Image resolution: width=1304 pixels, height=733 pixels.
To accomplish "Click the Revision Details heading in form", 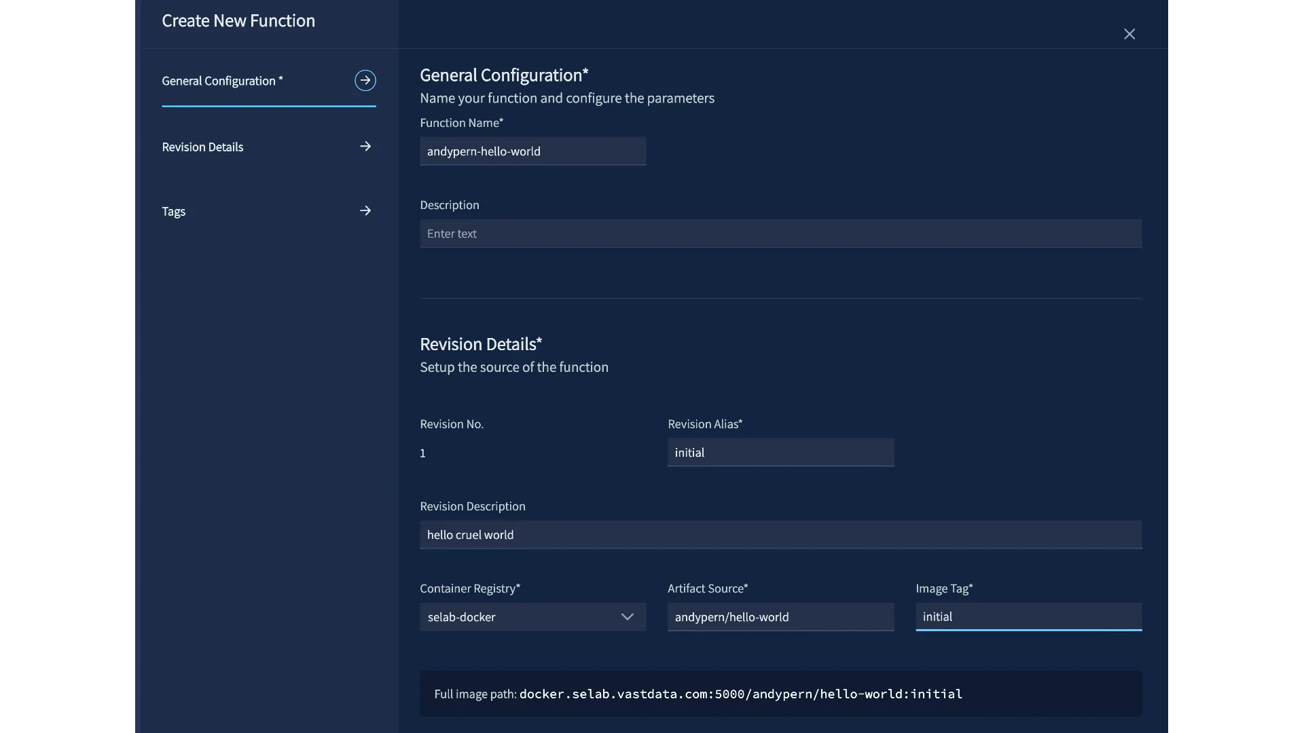I will click(481, 344).
